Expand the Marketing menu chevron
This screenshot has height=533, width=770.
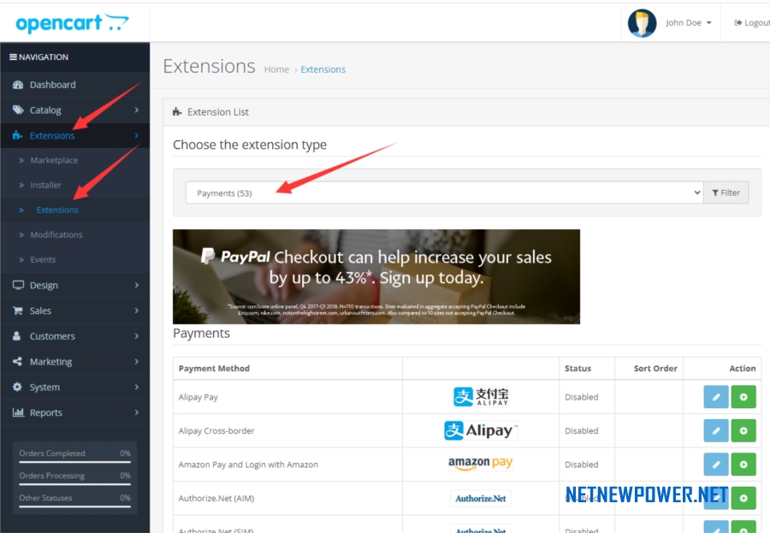pyautogui.click(x=137, y=362)
